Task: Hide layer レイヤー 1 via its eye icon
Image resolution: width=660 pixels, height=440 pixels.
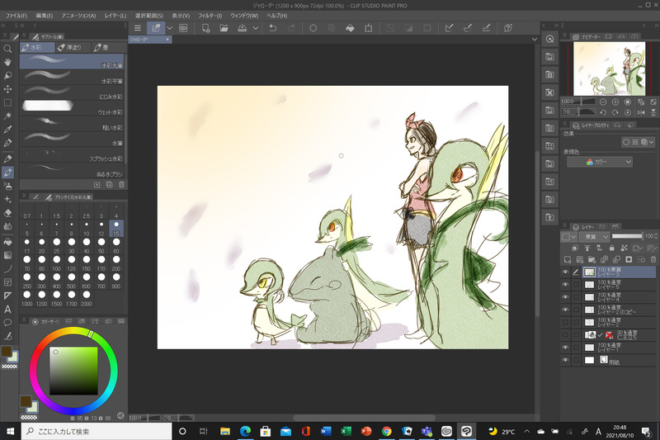Action: click(x=565, y=348)
